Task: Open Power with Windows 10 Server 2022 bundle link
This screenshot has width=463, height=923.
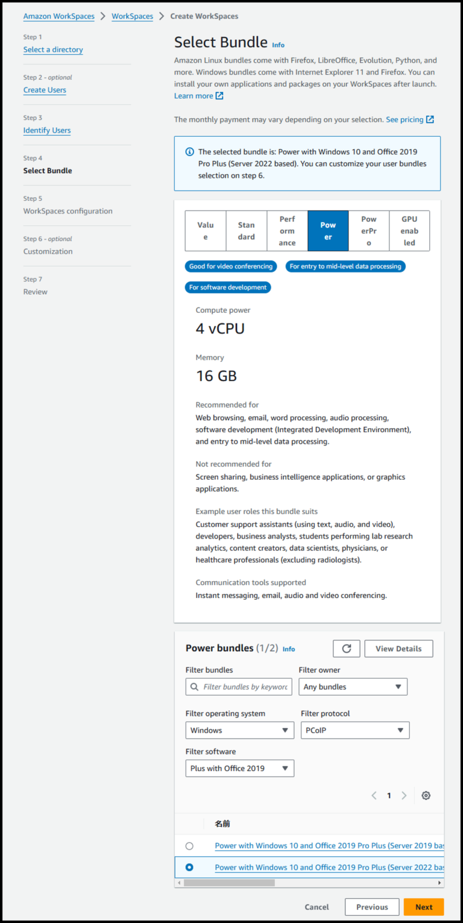Action: click(329, 867)
